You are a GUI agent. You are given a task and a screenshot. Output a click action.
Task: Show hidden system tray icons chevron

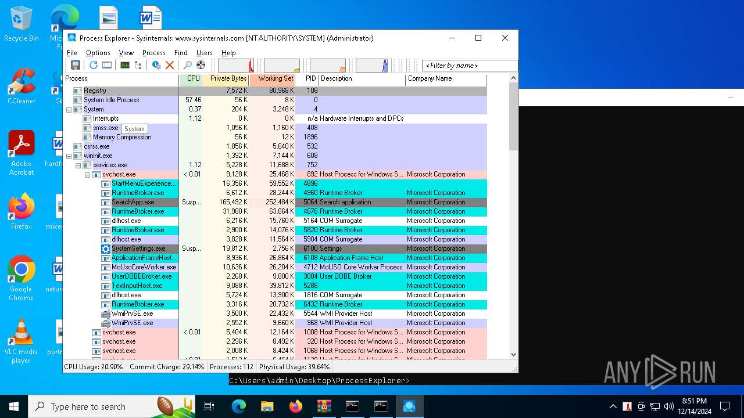click(613, 406)
